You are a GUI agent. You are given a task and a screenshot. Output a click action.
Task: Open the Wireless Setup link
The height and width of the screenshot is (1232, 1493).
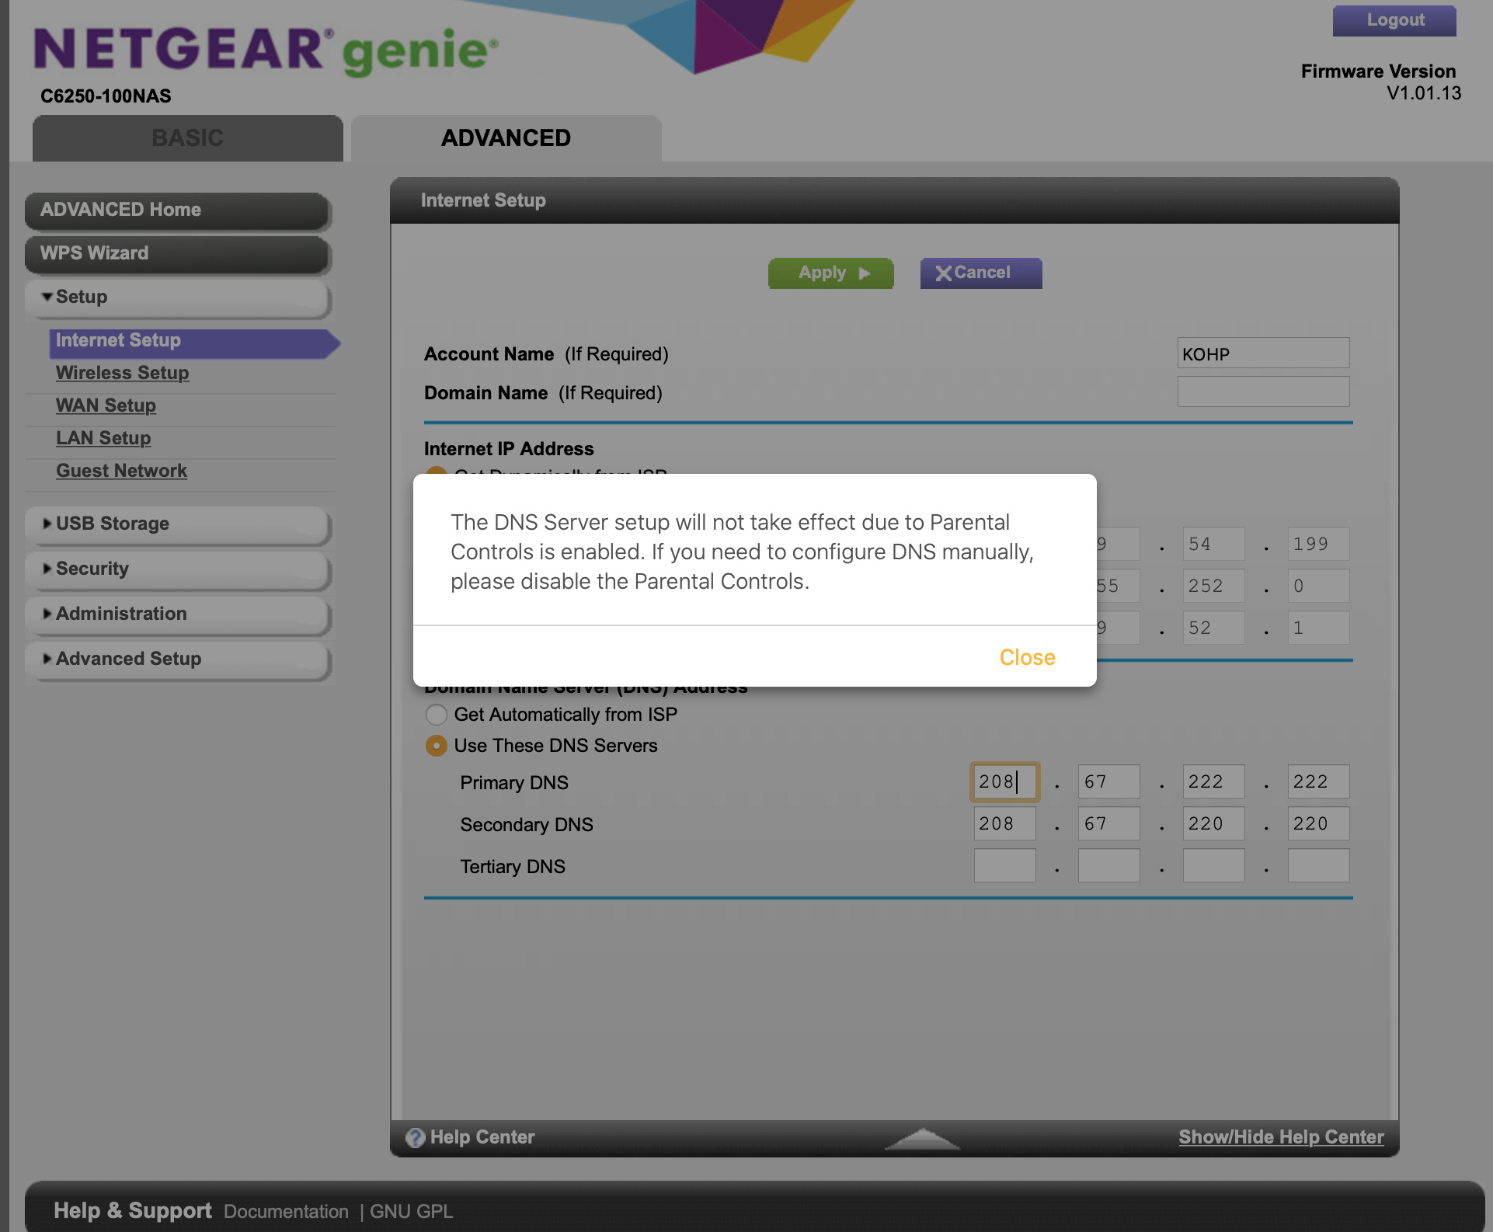(122, 373)
